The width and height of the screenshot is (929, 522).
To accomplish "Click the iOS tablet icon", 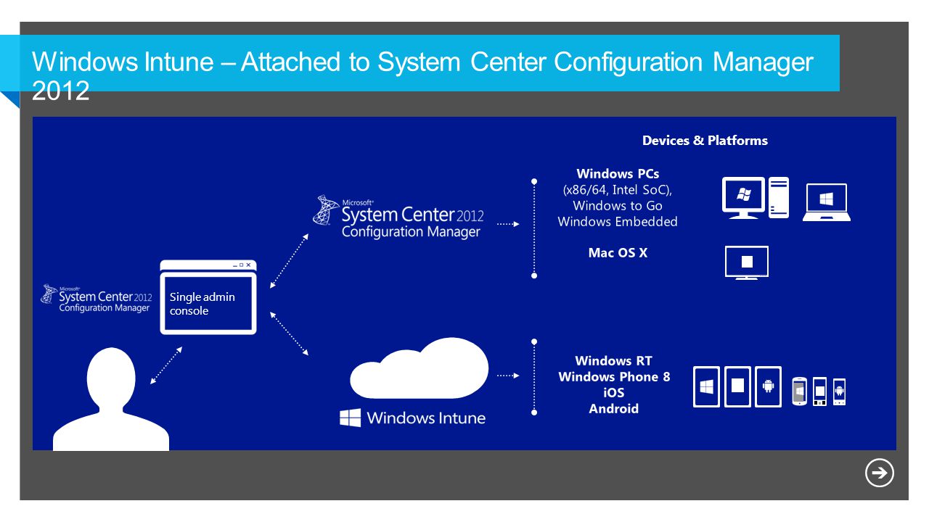I will 737,386.
